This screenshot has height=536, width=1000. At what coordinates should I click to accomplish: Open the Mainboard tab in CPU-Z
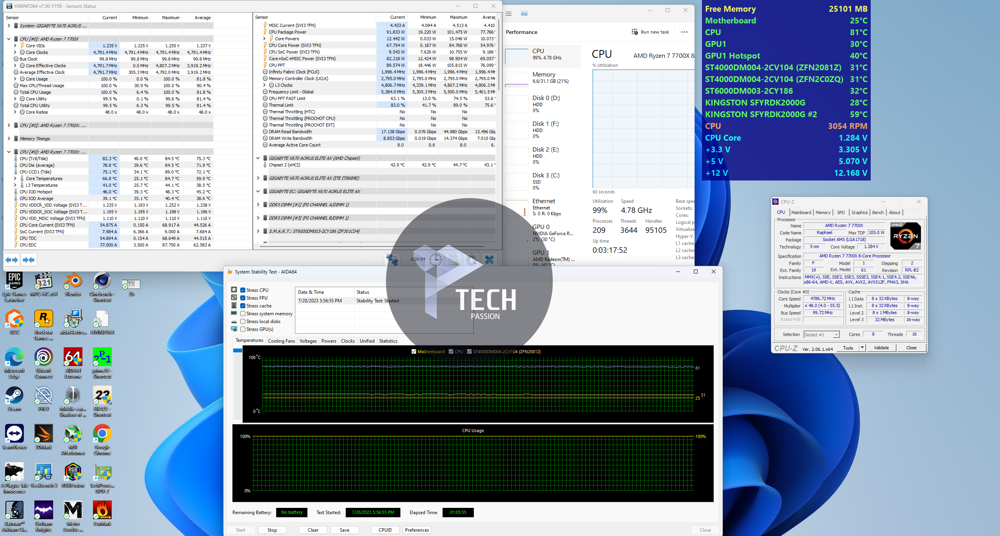point(801,213)
